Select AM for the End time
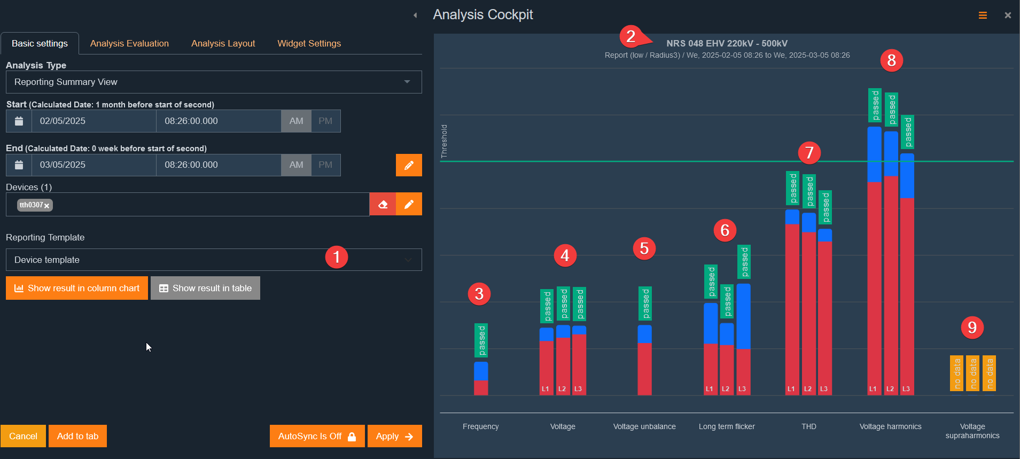The height and width of the screenshot is (459, 1020). click(296, 165)
